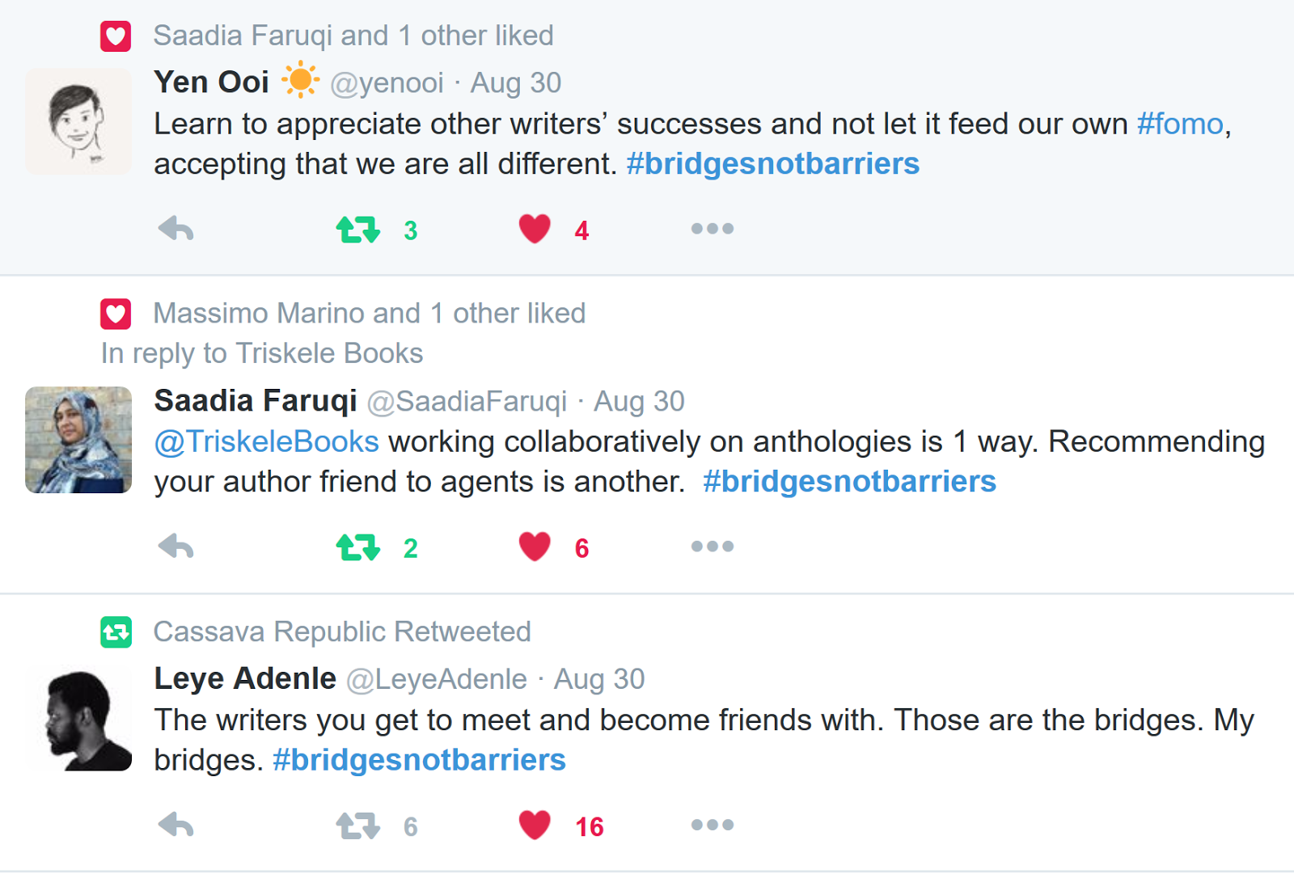This screenshot has width=1294, height=874.
Task: Retweet Leye Adenle's tweet
Action: pyautogui.click(x=357, y=825)
